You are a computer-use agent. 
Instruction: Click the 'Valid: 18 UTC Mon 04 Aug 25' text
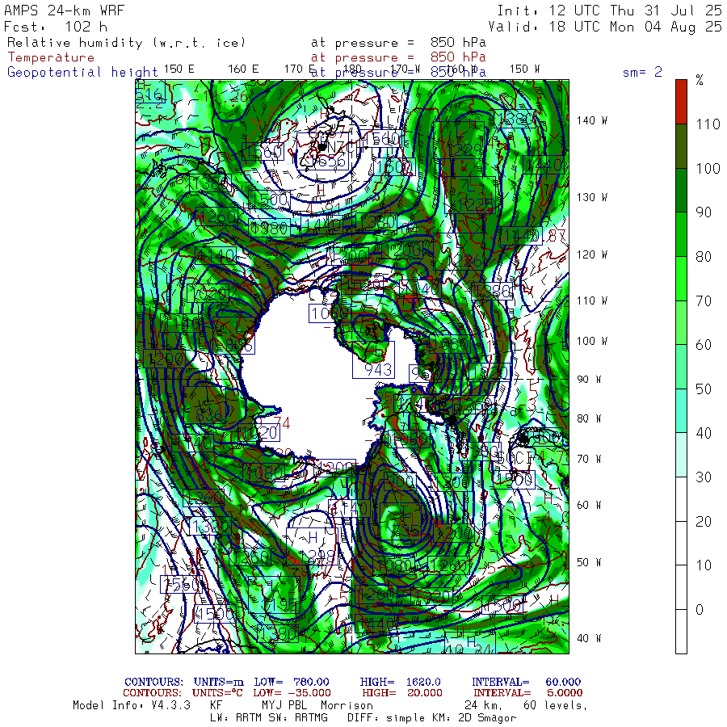[605, 27]
